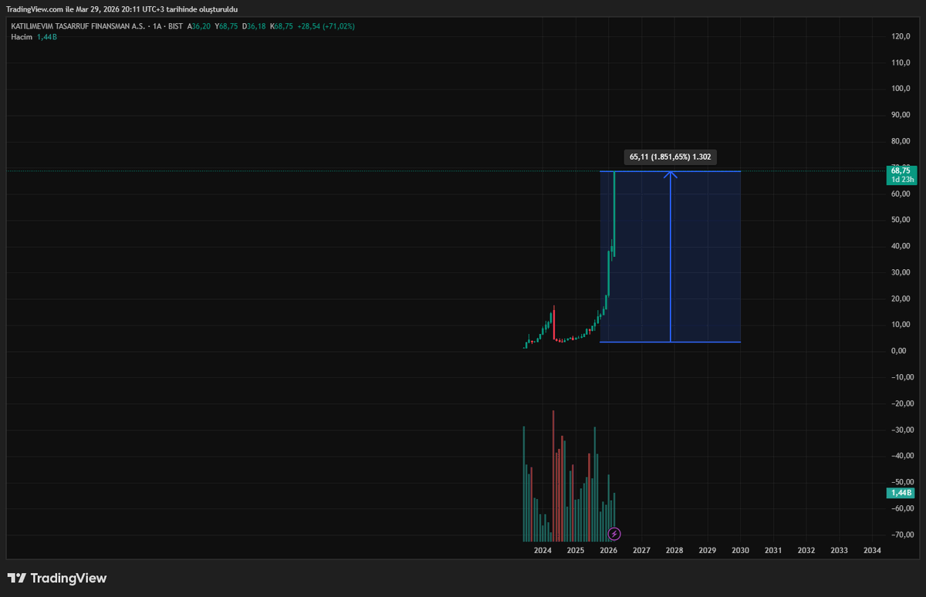Screen dimensions: 926x597
Task: Click the 90,00 price axis label
Action: pos(901,115)
